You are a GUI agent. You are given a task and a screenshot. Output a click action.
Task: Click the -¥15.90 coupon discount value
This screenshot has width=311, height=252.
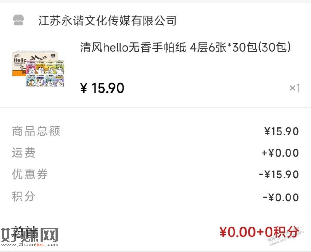pyautogui.click(x=279, y=175)
